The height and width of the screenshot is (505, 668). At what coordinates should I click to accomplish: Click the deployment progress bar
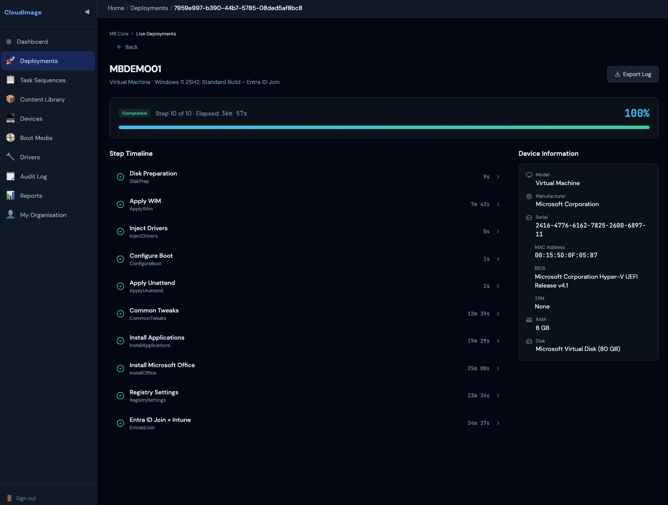tap(384, 127)
